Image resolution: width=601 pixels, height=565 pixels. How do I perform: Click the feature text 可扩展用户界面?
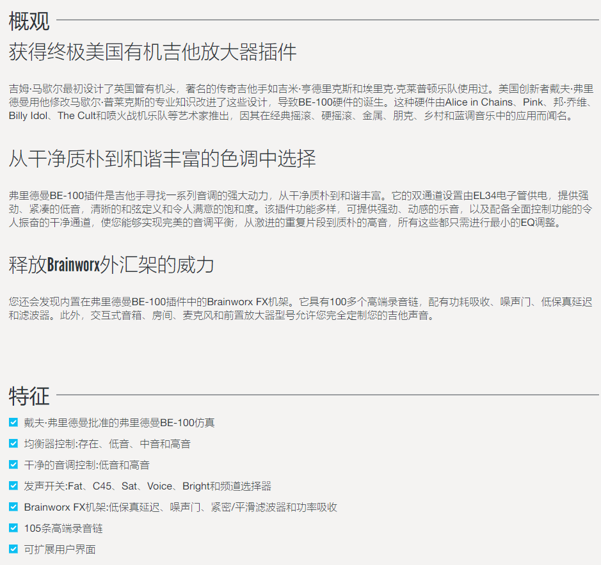coord(60,549)
